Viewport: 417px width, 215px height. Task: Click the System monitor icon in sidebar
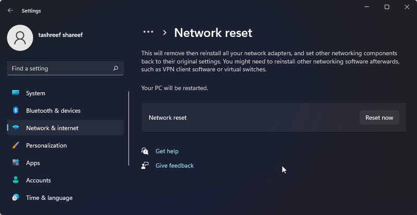[x=16, y=93]
